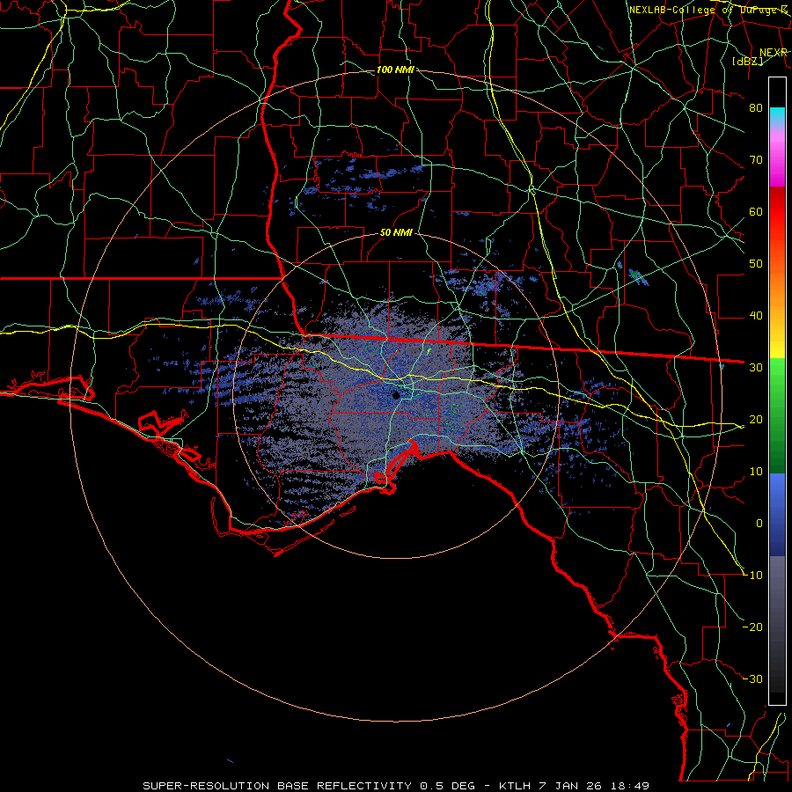This screenshot has height=792, width=792.
Task: Click the -20 value on the dBZ scale
Action: (752, 627)
